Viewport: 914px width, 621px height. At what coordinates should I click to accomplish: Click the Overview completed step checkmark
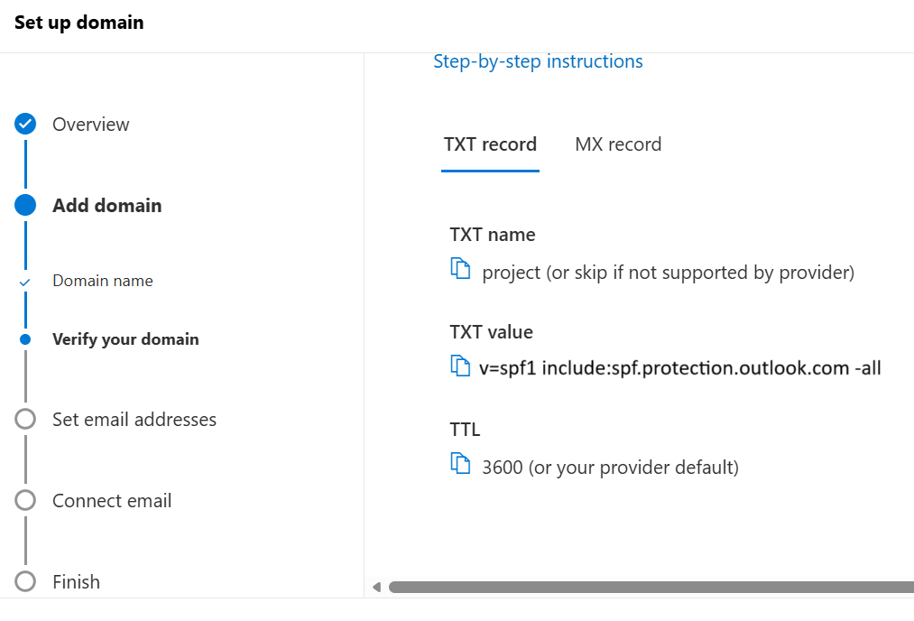pos(25,125)
